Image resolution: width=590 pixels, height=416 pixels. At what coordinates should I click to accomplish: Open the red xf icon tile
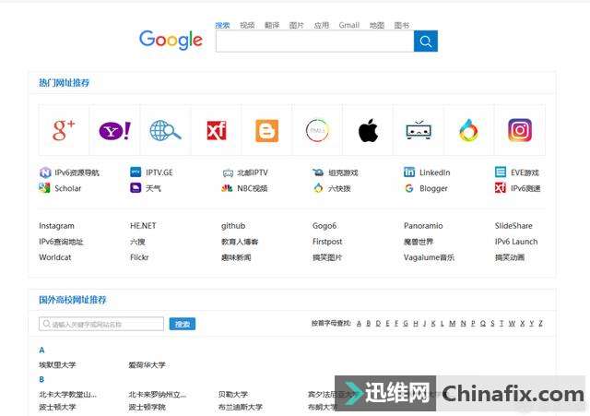click(216, 130)
